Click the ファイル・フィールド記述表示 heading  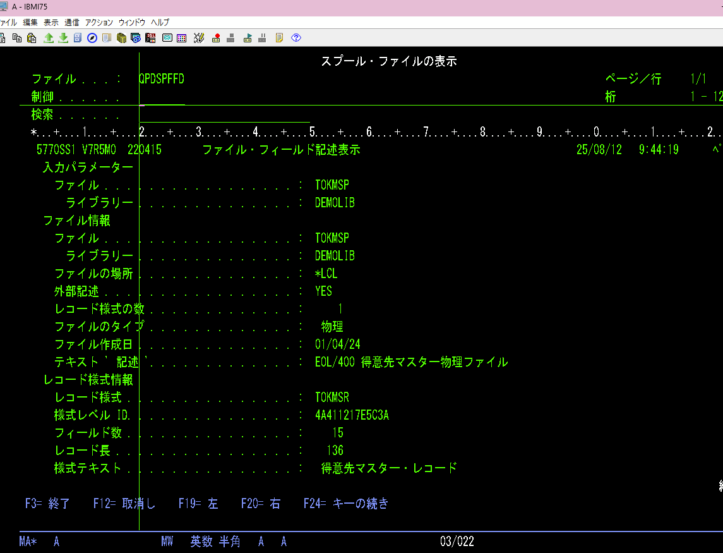(x=281, y=150)
